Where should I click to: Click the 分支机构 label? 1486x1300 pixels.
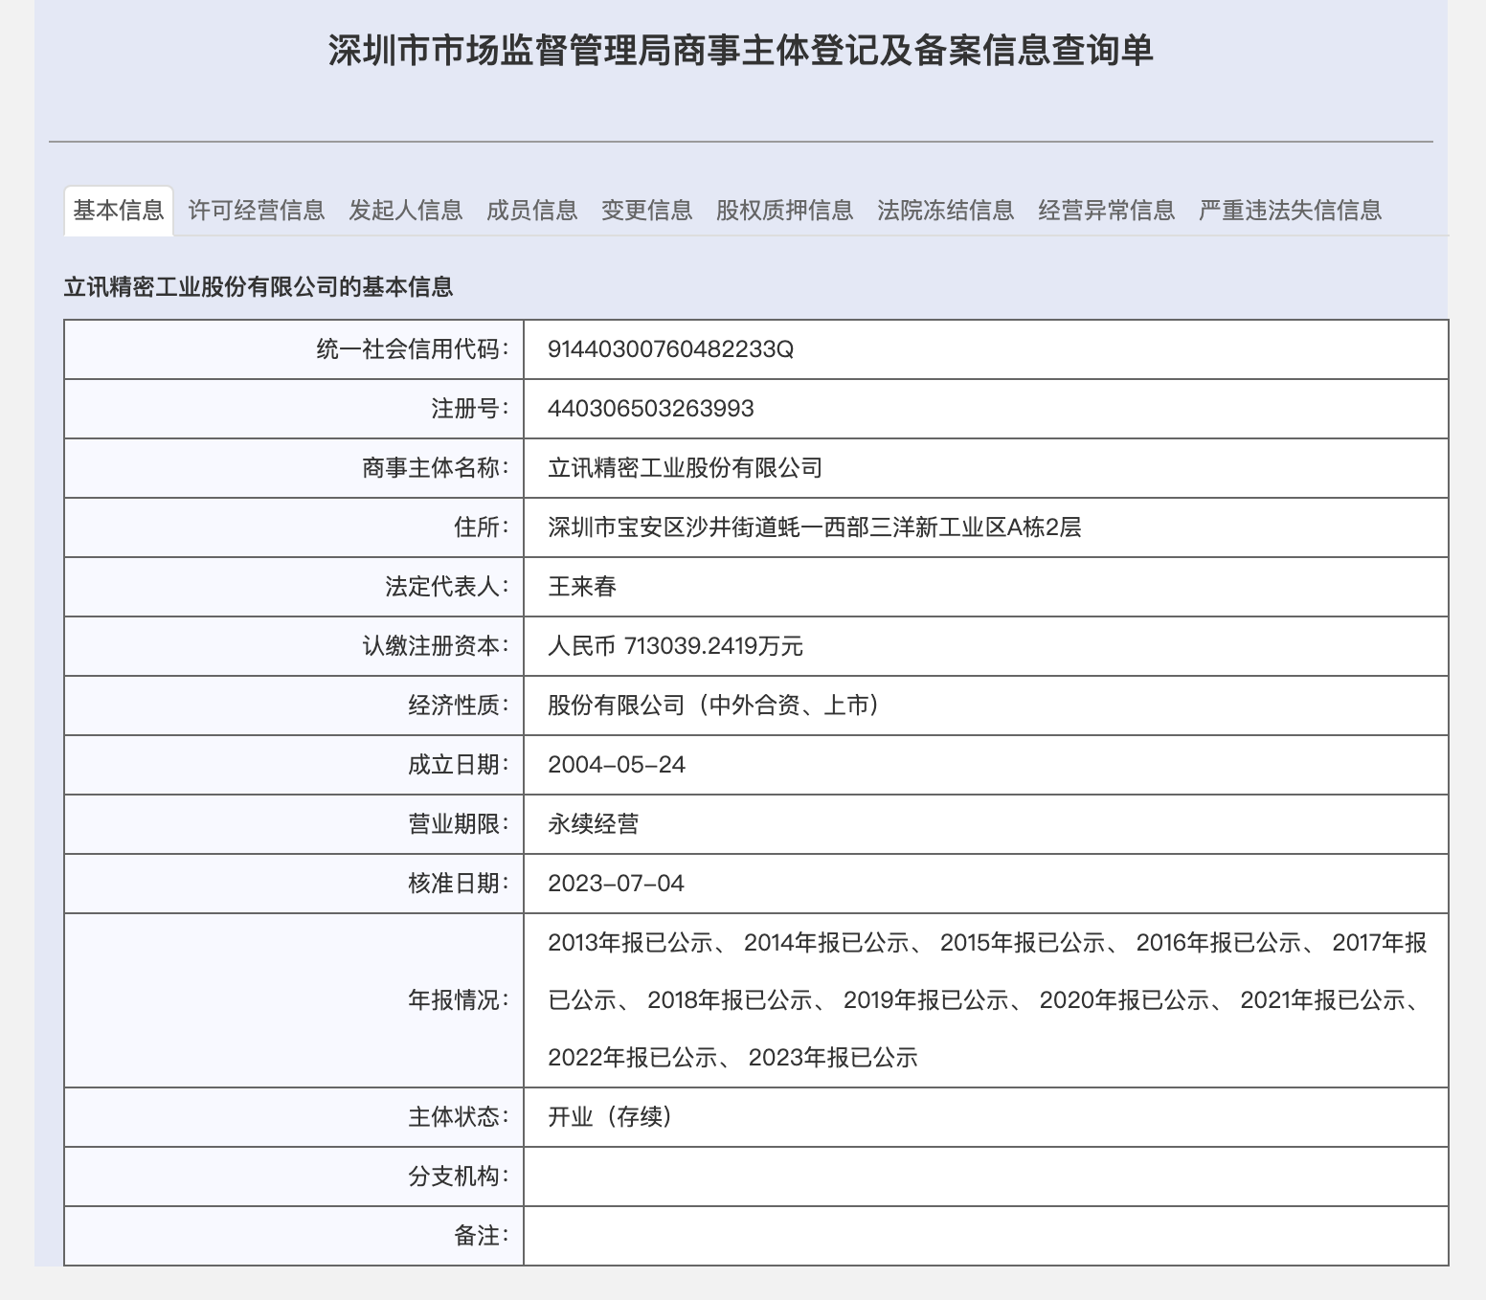(x=458, y=1177)
